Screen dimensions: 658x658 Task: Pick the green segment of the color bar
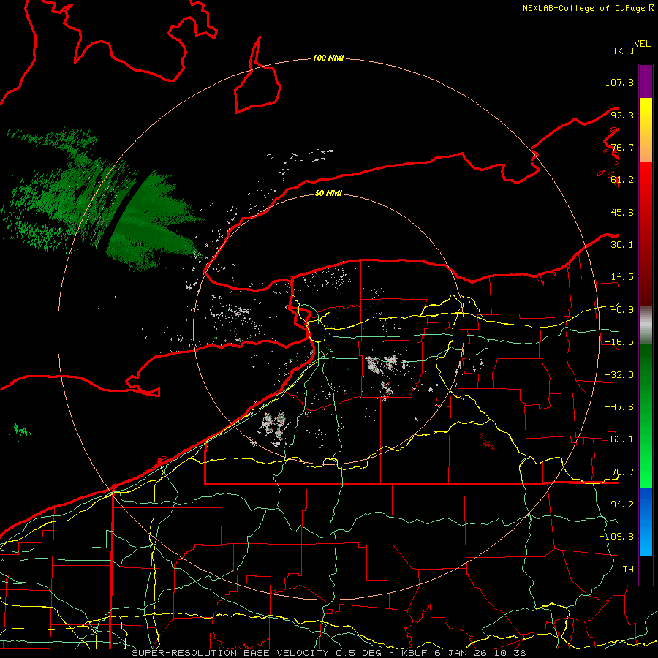[x=646, y=415]
